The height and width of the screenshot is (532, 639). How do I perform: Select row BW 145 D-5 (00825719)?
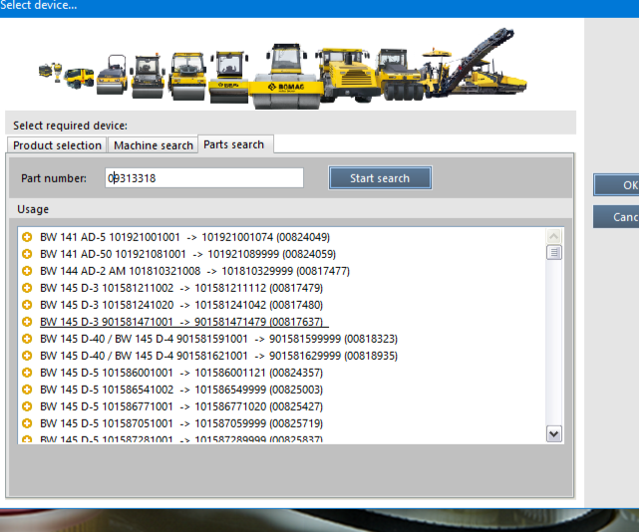[181, 423]
